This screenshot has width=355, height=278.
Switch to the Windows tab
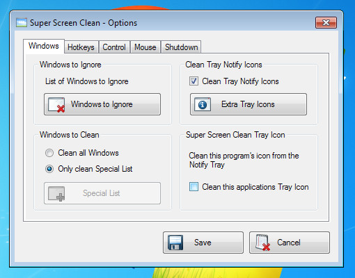(x=44, y=46)
